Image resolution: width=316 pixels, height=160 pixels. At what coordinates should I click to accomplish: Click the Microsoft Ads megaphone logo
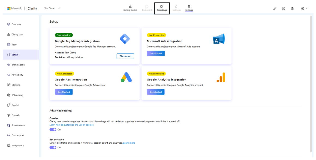click(x=219, y=39)
